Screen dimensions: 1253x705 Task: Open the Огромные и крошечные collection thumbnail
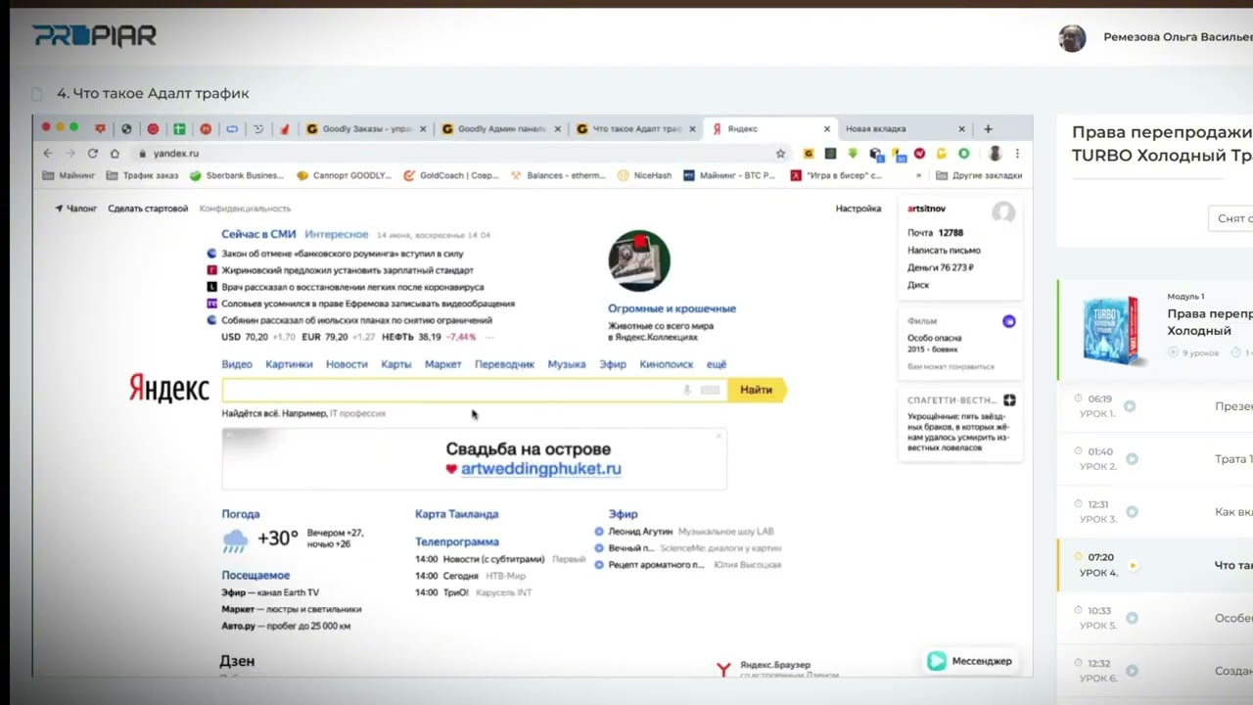click(x=639, y=261)
